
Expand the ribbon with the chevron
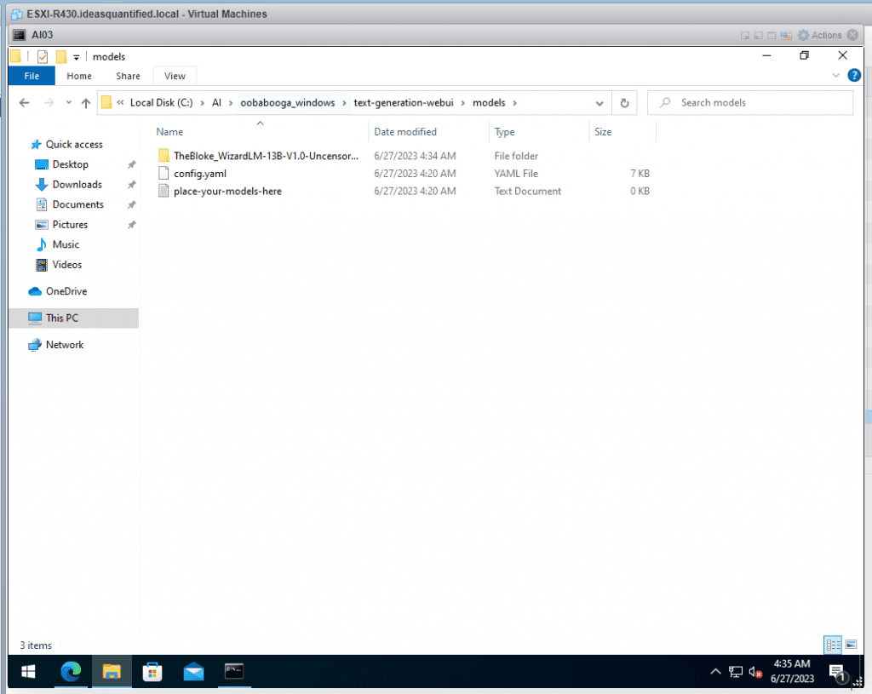(x=835, y=76)
